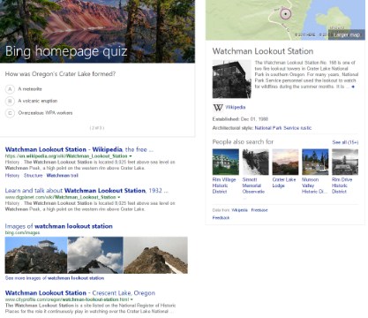Open the Data from Wikipedia source link
368x318 pixels.
click(239, 210)
